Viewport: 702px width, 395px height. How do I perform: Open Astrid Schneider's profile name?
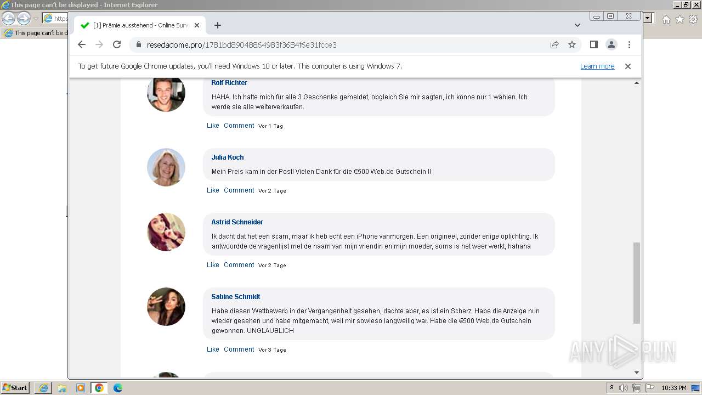click(237, 222)
